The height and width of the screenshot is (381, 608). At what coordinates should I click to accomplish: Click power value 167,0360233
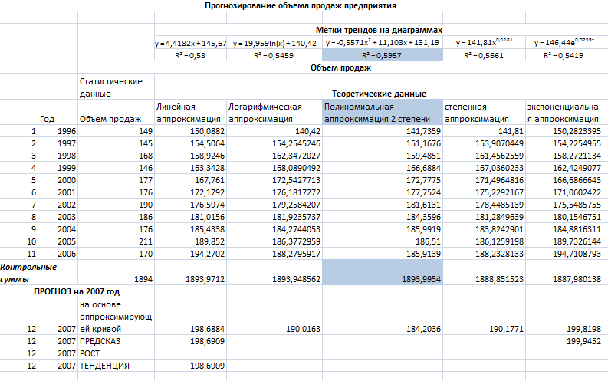[499, 168]
